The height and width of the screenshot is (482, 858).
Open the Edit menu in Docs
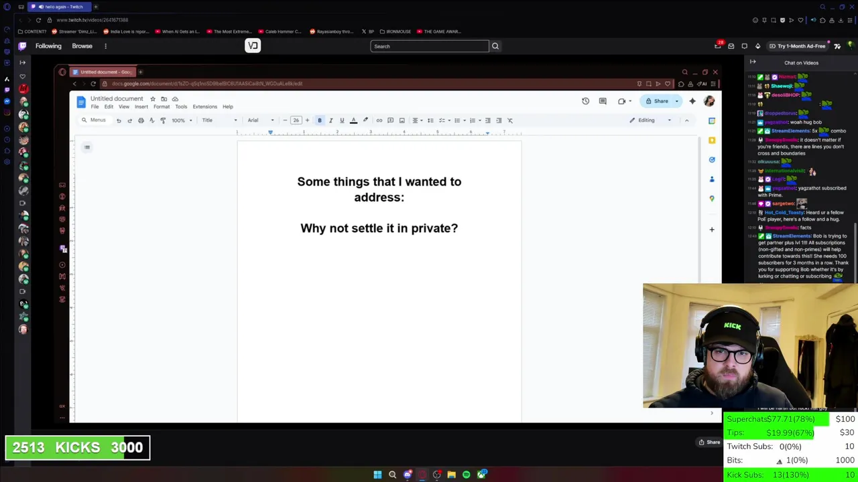pos(109,107)
